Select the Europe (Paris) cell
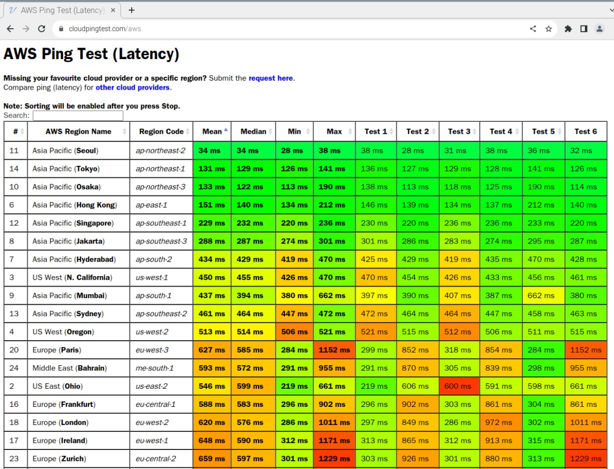Screen dimensions: 614x469 (x=79, y=350)
